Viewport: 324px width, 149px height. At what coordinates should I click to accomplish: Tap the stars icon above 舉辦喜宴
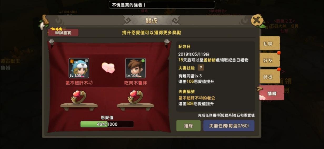click(x=56, y=28)
